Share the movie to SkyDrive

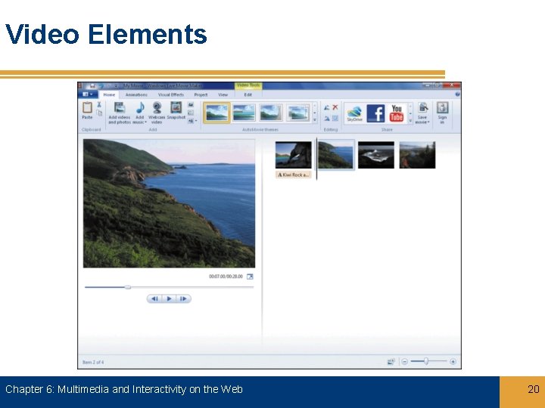[354, 113]
